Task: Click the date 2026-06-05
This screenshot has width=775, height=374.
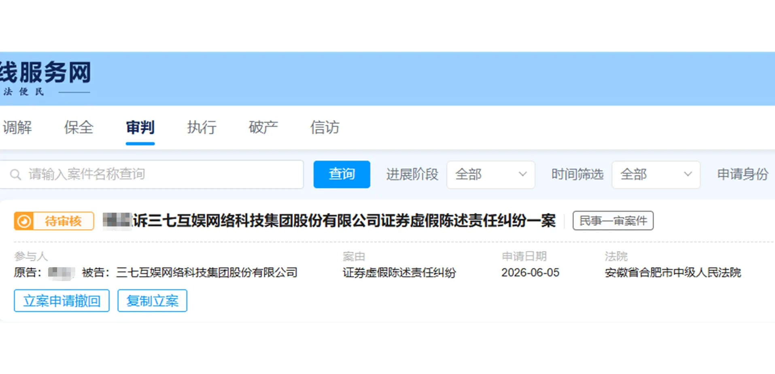Action: pos(530,273)
